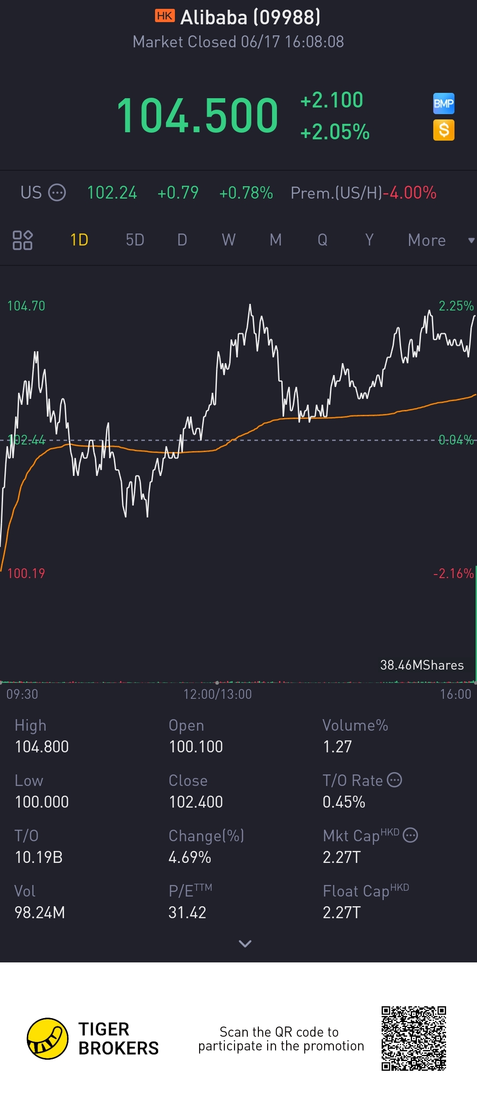Click the dropdown arrow beside More
The width and height of the screenshot is (477, 1115).
pos(471,241)
